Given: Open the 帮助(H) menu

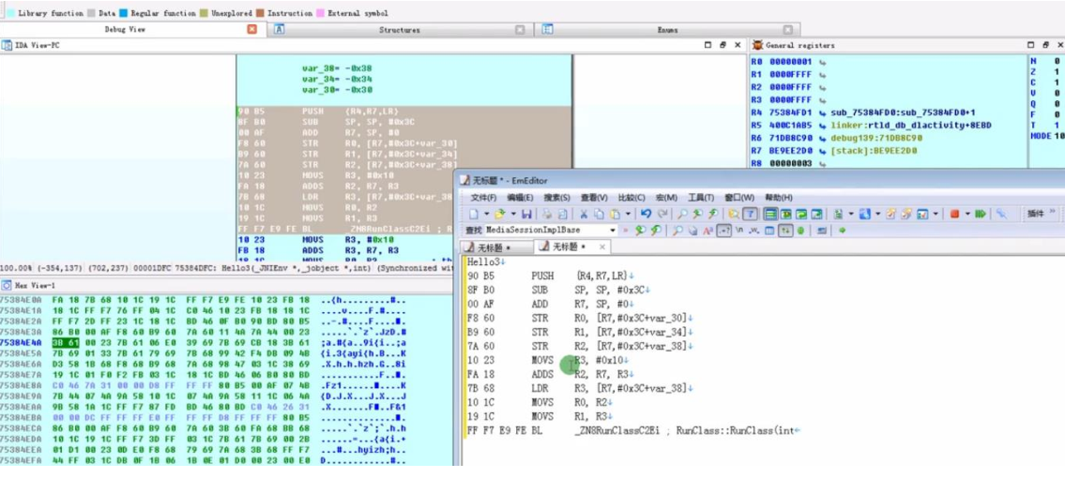Looking at the screenshot, I should pos(779,198).
